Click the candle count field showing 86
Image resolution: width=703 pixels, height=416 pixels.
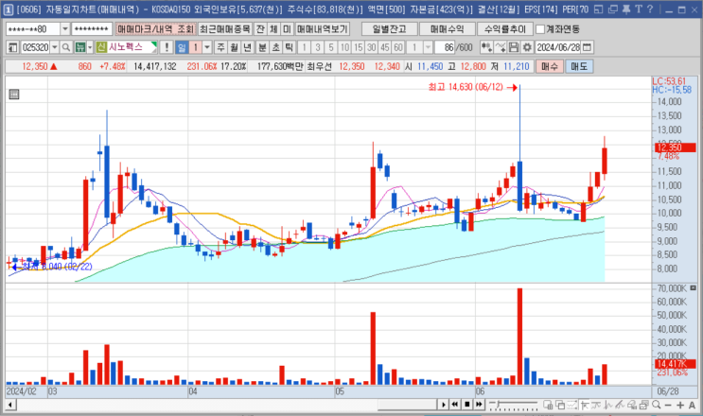point(446,47)
